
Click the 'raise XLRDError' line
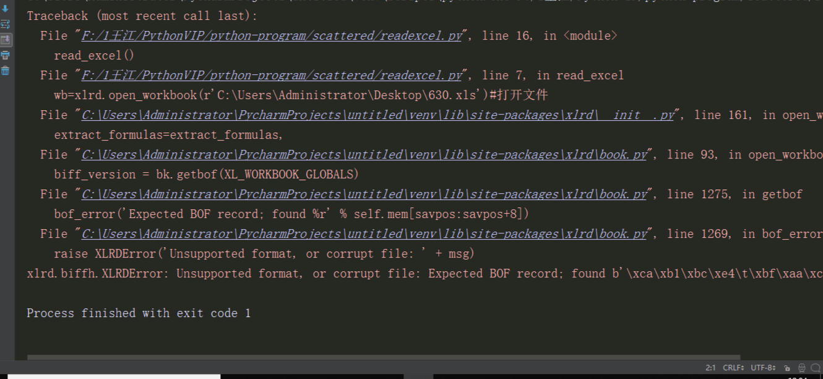point(264,254)
